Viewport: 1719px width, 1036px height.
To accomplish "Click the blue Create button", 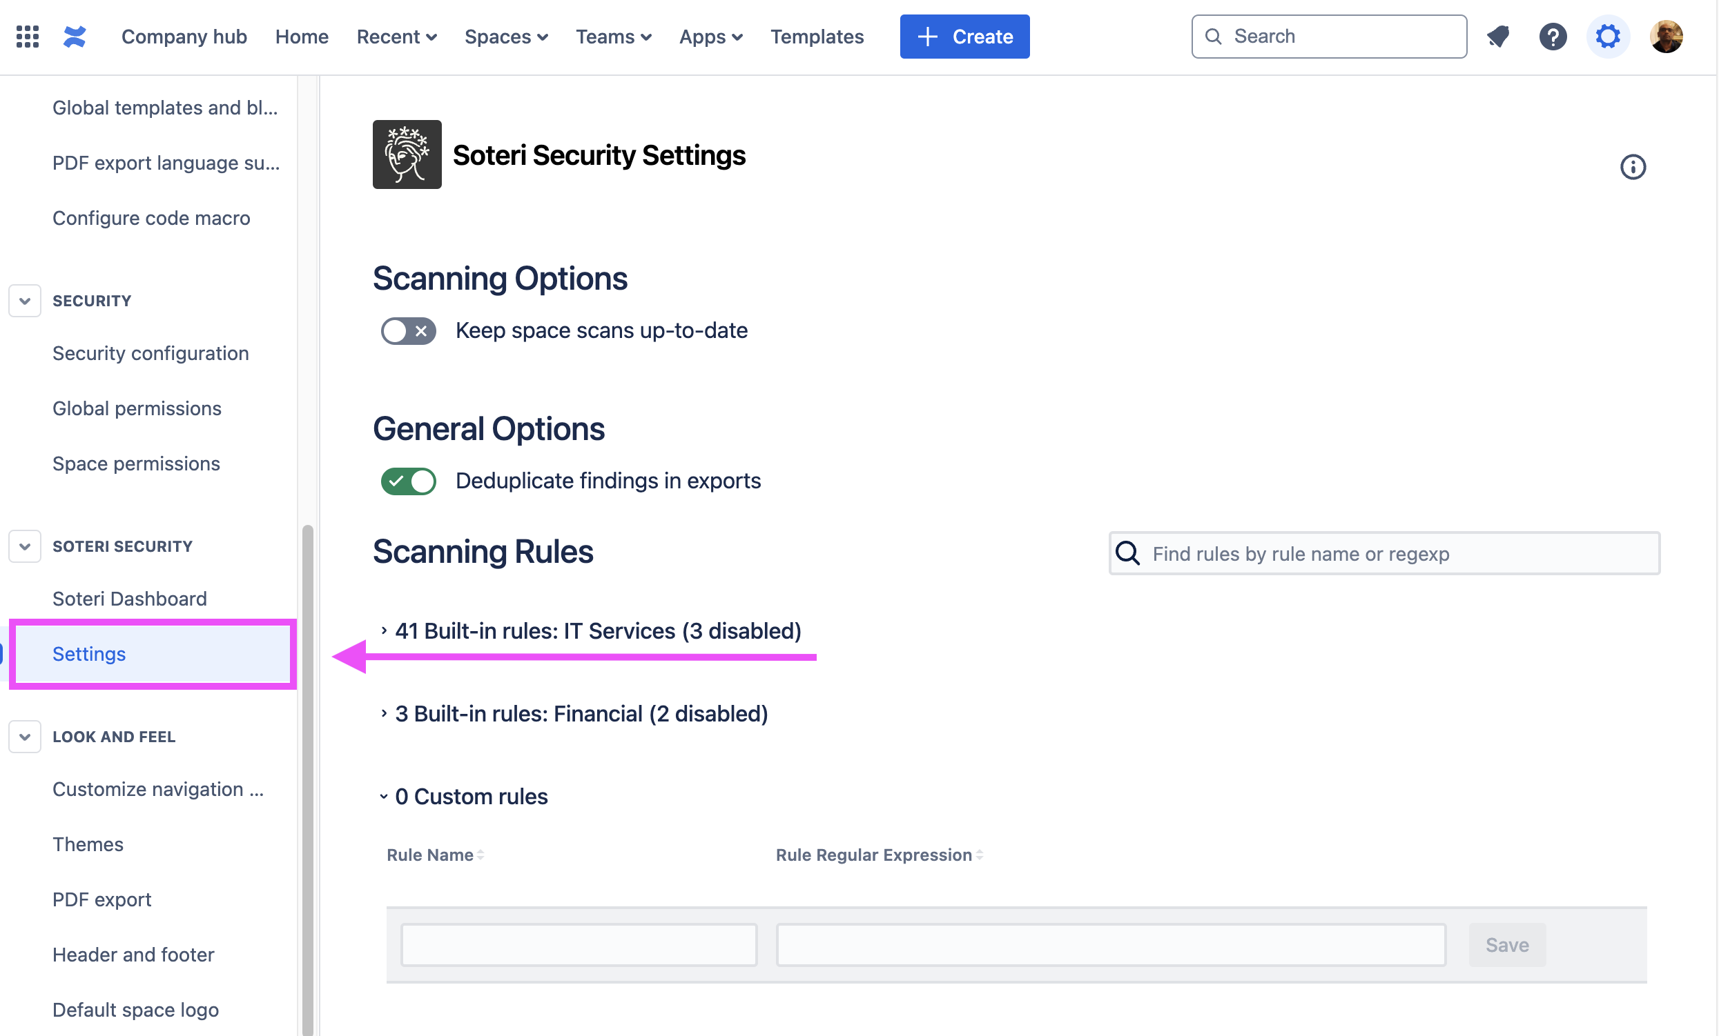I will 964,37.
